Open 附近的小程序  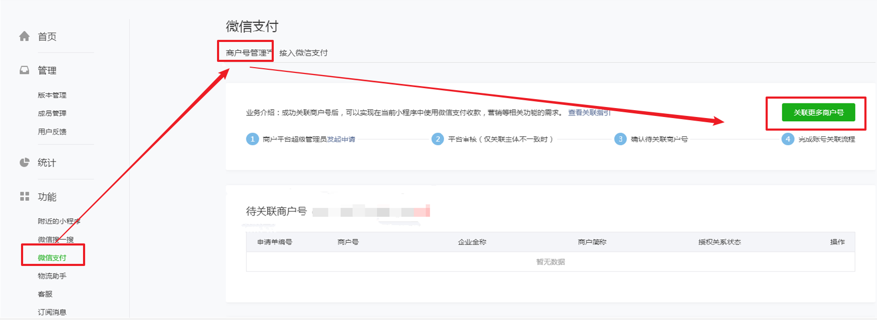[x=59, y=221]
